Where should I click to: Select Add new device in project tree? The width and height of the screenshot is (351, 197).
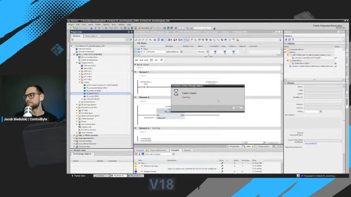tap(85, 49)
